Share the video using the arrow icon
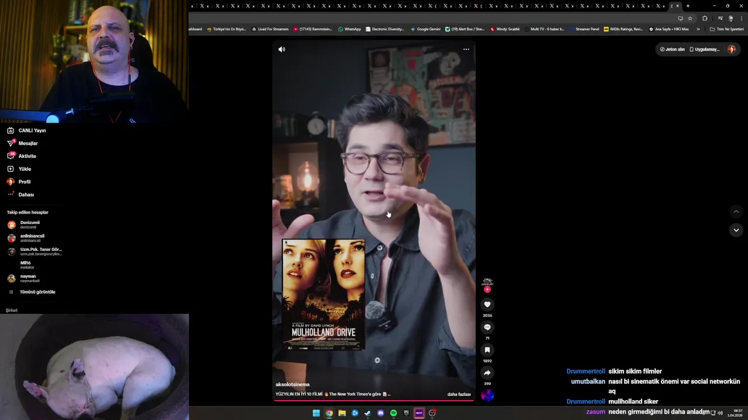748x420 pixels. click(x=487, y=373)
